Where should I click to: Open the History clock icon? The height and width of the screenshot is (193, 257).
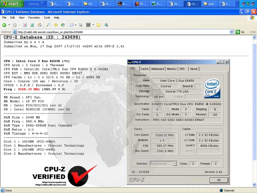click(63, 25)
